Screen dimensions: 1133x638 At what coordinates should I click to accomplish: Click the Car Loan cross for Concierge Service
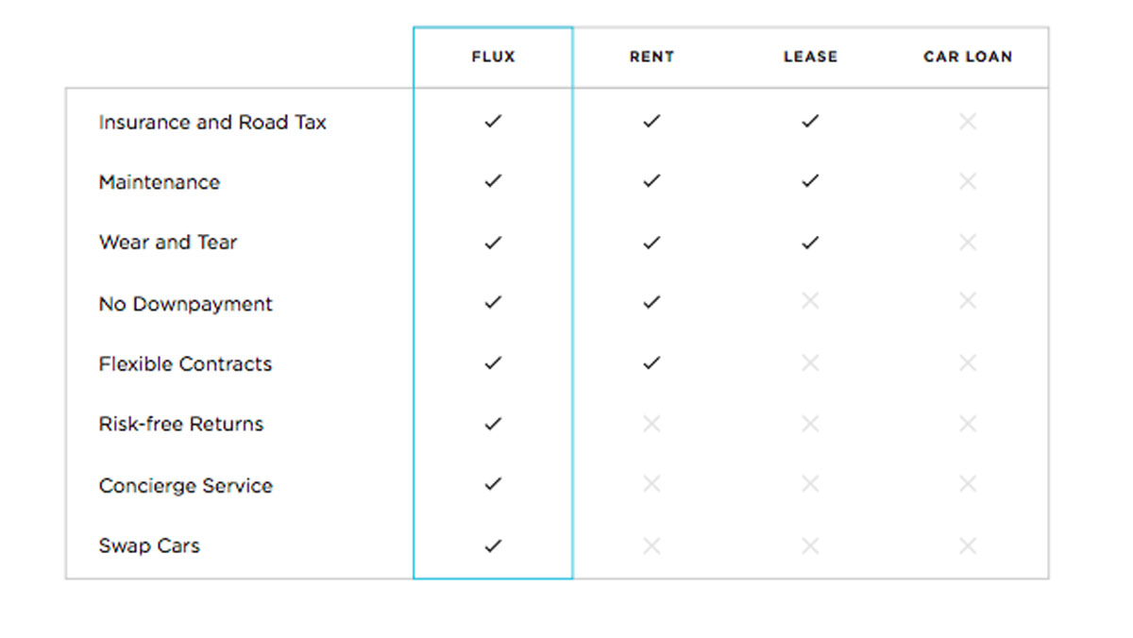[x=967, y=484]
